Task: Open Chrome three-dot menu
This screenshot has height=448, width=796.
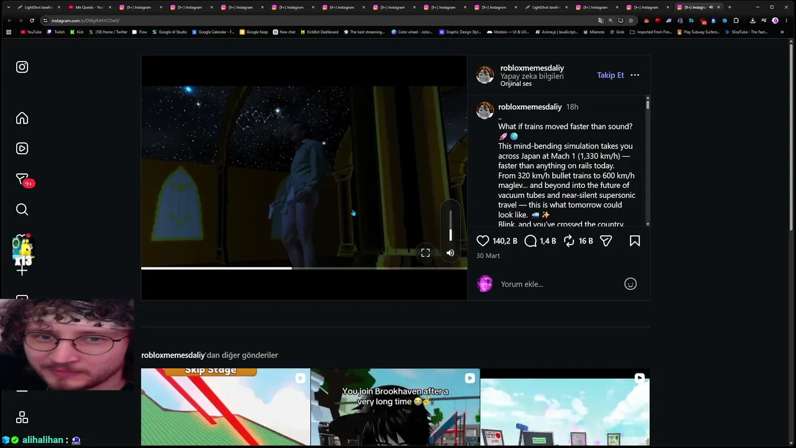Action: (786, 21)
